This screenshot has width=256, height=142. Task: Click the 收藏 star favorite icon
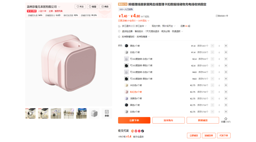pos(226,119)
